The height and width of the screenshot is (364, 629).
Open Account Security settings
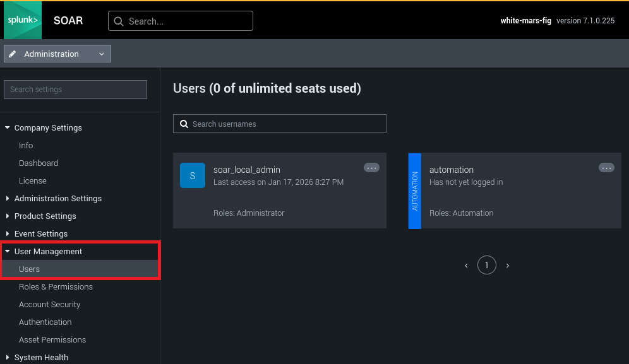click(x=49, y=304)
